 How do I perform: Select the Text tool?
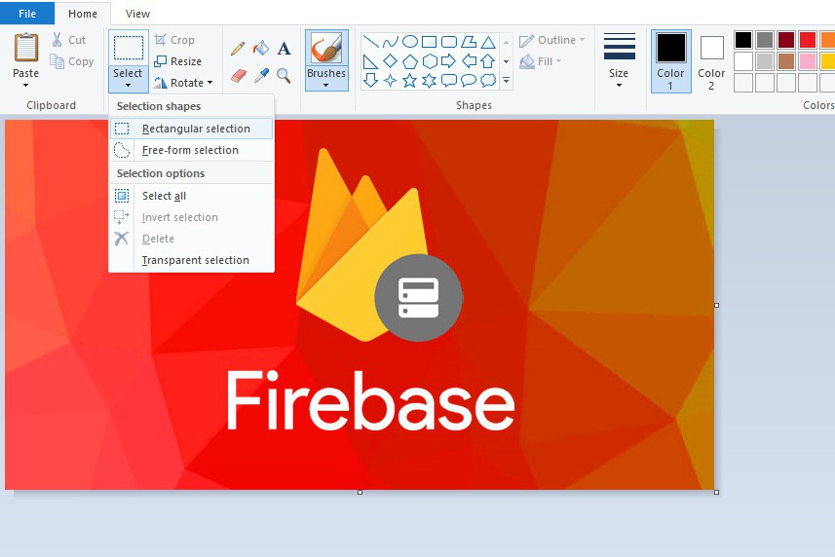pos(284,49)
